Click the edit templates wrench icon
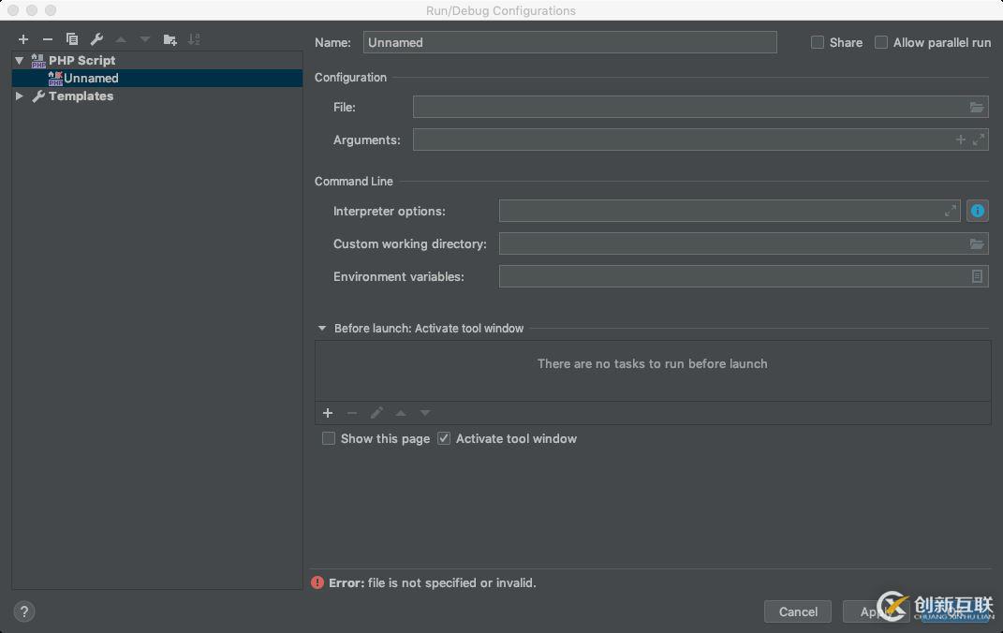The width and height of the screenshot is (1003, 633). click(x=96, y=39)
